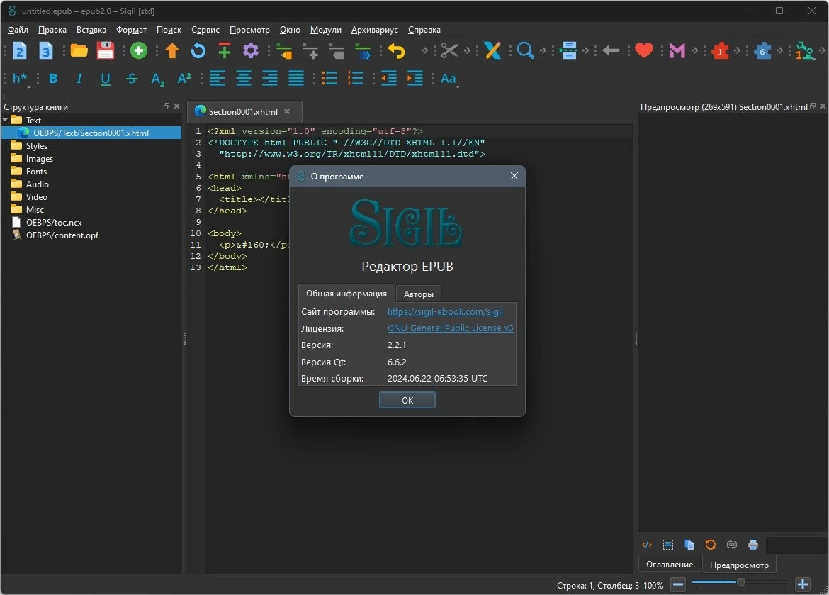
Task: Click OK in the about dialog
Action: (407, 400)
